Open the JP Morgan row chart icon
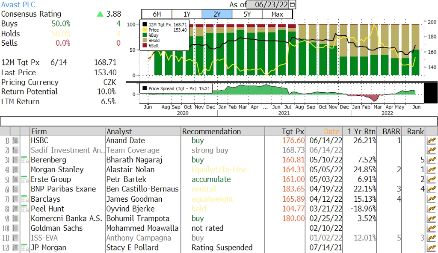Viewport: 438px width, 253px height. point(432,248)
